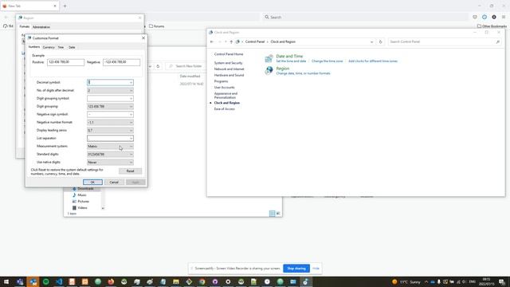Open Other Bookmarks folder
This screenshot has height=287, width=510.
point(492,26)
